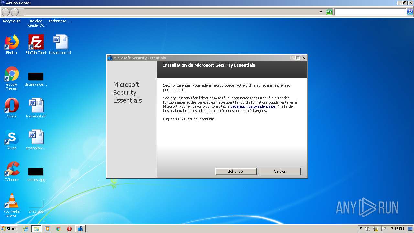Launch Google Chrome desktop shortcut
Image resolution: width=414 pixels, height=233 pixels.
[12, 78]
